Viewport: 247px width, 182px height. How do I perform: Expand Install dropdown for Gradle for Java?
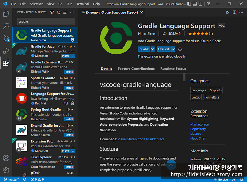73,56
